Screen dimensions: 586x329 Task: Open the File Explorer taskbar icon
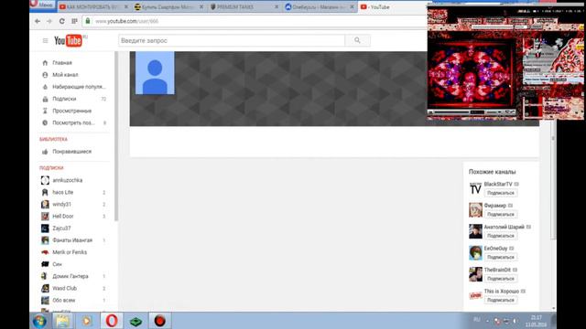(62, 321)
